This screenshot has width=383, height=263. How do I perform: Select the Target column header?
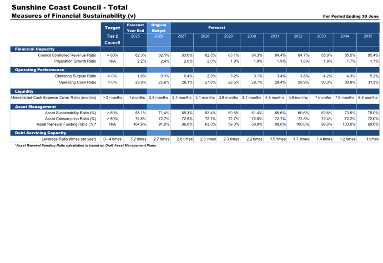(112, 28)
